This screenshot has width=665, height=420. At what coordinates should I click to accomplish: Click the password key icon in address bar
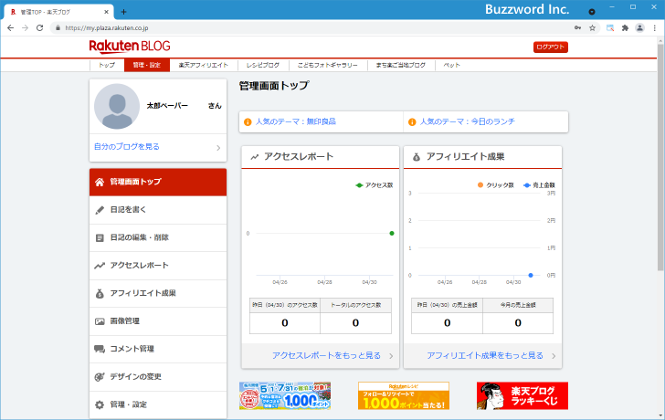[577, 28]
